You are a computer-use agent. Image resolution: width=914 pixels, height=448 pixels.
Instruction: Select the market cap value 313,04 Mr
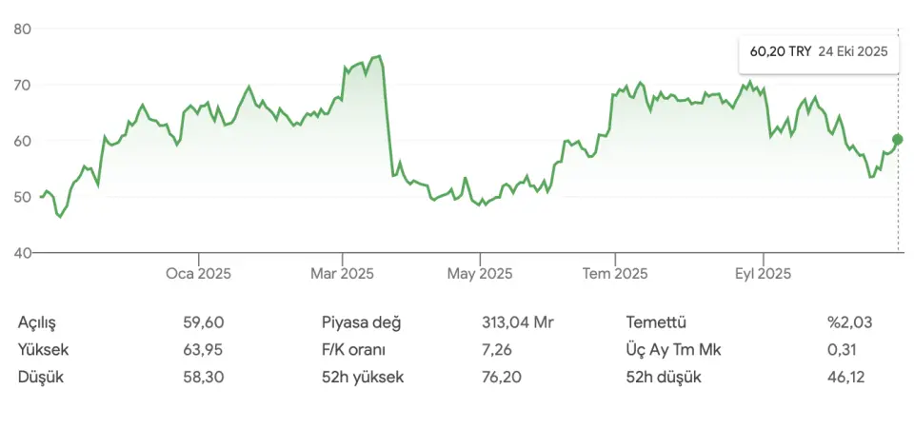click(518, 322)
